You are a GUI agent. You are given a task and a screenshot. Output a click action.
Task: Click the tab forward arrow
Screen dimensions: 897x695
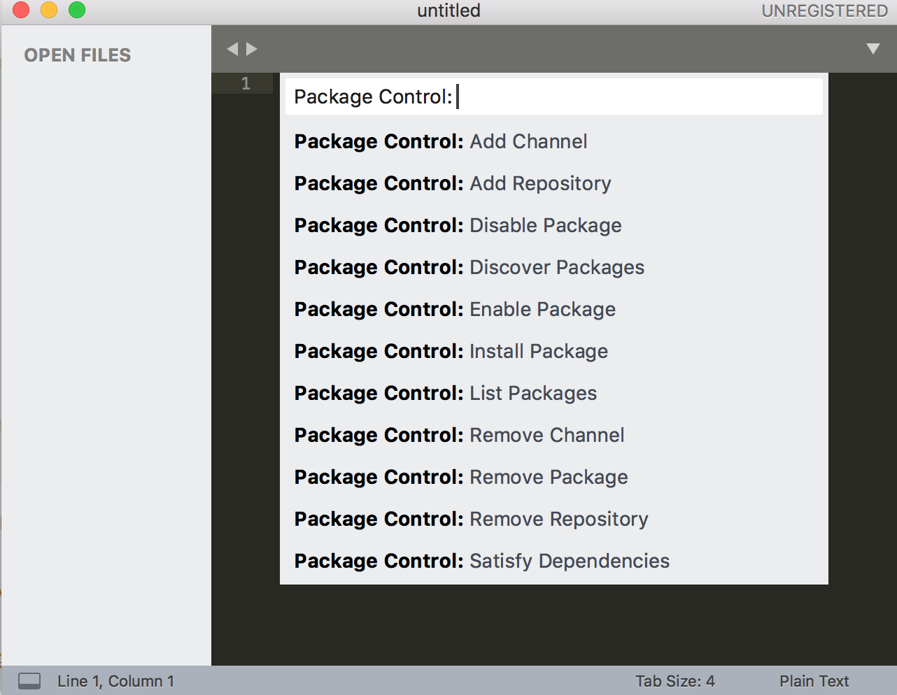(252, 49)
